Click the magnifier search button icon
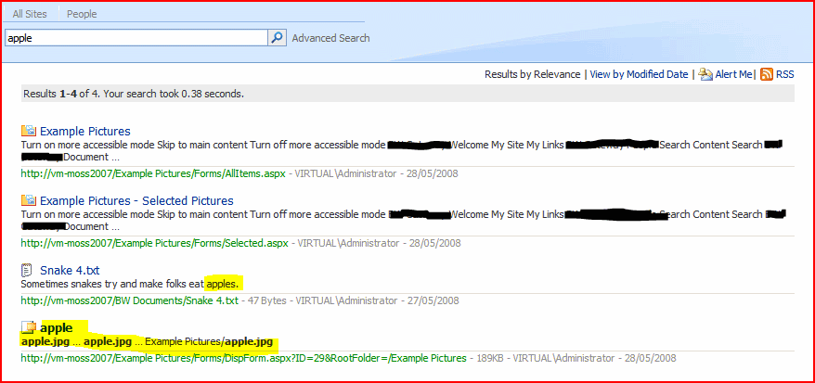The height and width of the screenshot is (383, 815). (277, 38)
